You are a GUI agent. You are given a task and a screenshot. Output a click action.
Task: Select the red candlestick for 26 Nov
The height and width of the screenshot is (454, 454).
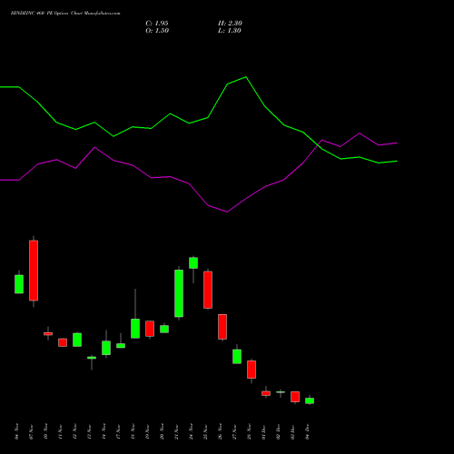(222, 327)
